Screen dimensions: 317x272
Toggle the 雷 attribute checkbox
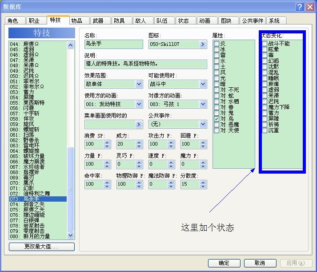(217, 55)
